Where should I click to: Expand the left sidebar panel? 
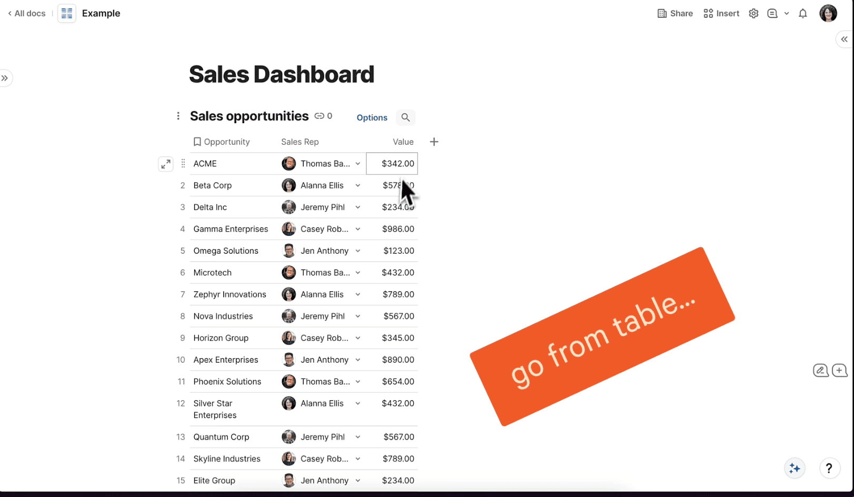pyautogui.click(x=5, y=78)
